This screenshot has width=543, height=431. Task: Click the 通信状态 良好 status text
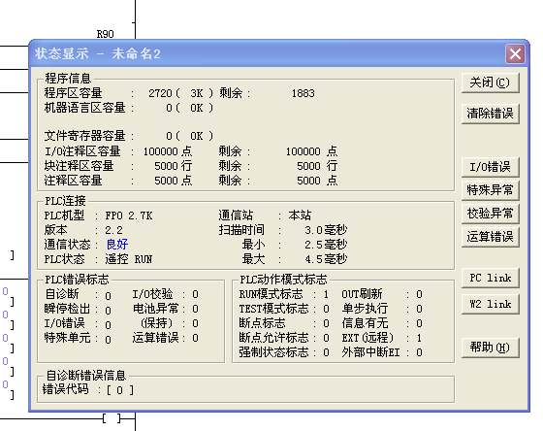[117, 245]
